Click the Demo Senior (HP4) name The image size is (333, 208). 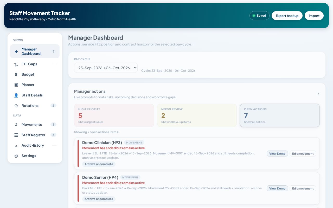point(100,177)
